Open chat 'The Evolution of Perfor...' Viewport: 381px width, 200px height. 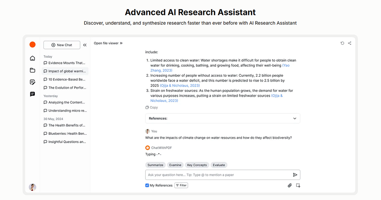click(x=65, y=88)
